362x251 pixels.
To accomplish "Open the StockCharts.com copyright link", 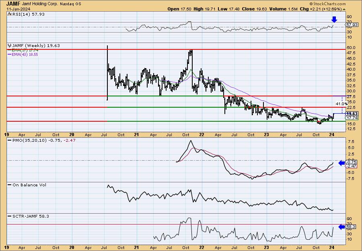I will 327,4.
